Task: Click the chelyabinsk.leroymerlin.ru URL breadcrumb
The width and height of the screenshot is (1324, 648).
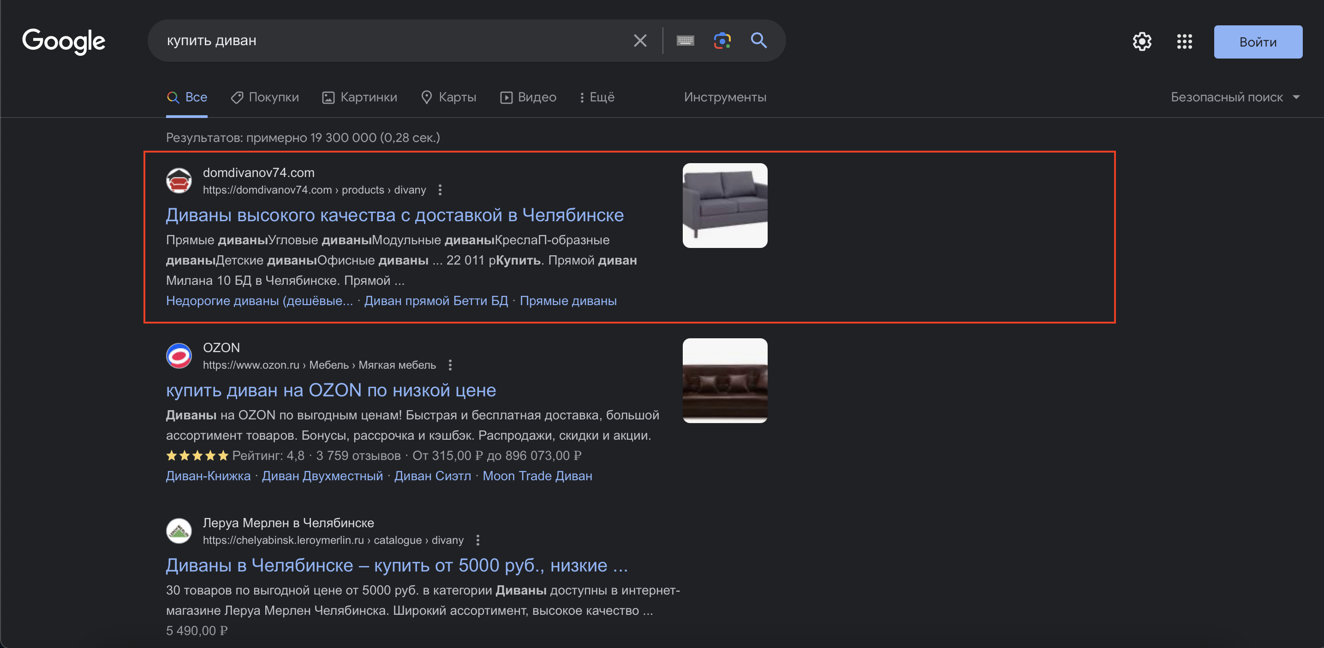Action: coord(333,540)
